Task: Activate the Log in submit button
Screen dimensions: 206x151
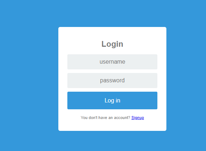Action: coord(112,101)
